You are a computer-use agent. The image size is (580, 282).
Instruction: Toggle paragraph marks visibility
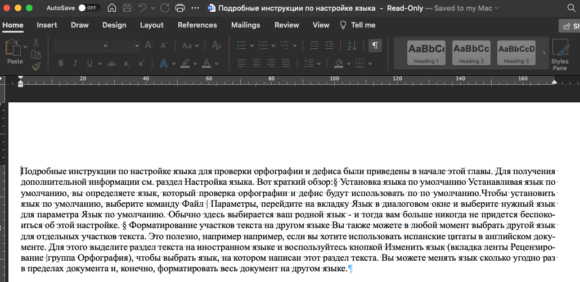click(x=375, y=46)
